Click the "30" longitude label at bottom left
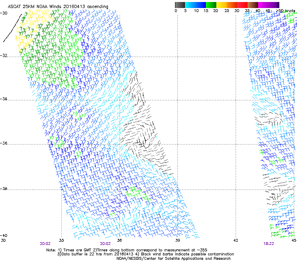This screenshot has width=297, height=261. pos(3,241)
